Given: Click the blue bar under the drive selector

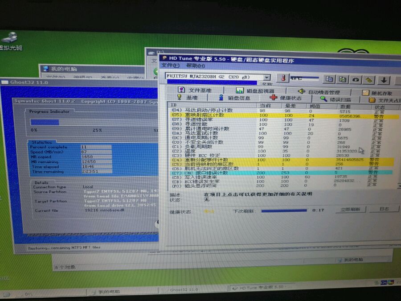Looking at the screenshot, I should (x=212, y=82).
